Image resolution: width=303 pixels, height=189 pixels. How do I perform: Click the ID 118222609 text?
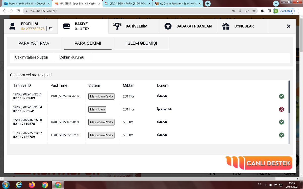click(x=24, y=98)
